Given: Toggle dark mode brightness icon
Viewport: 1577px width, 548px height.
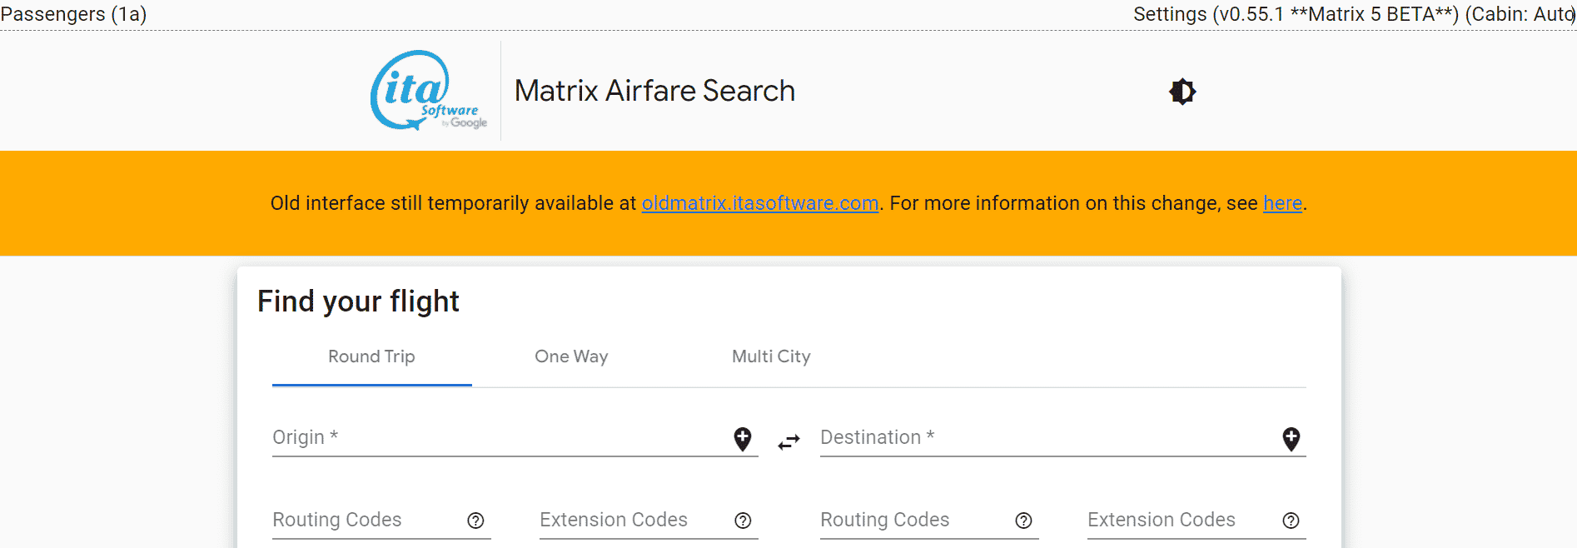Looking at the screenshot, I should (x=1182, y=92).
